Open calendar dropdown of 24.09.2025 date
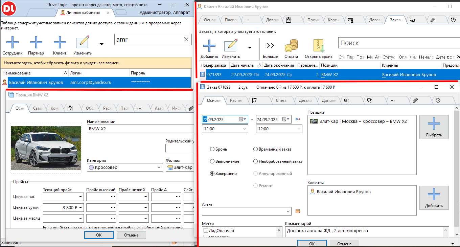460x247 pixels. click(286, 119)
